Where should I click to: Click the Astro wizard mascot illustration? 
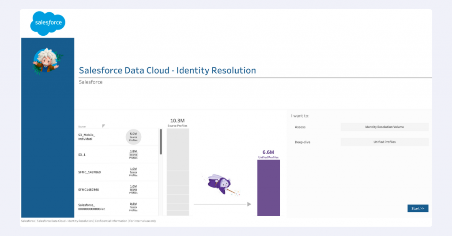click(x=222, y=184)
